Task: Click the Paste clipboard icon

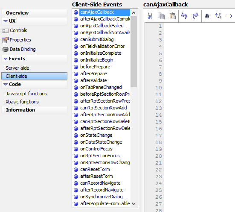Action: [x=172, y=16]
